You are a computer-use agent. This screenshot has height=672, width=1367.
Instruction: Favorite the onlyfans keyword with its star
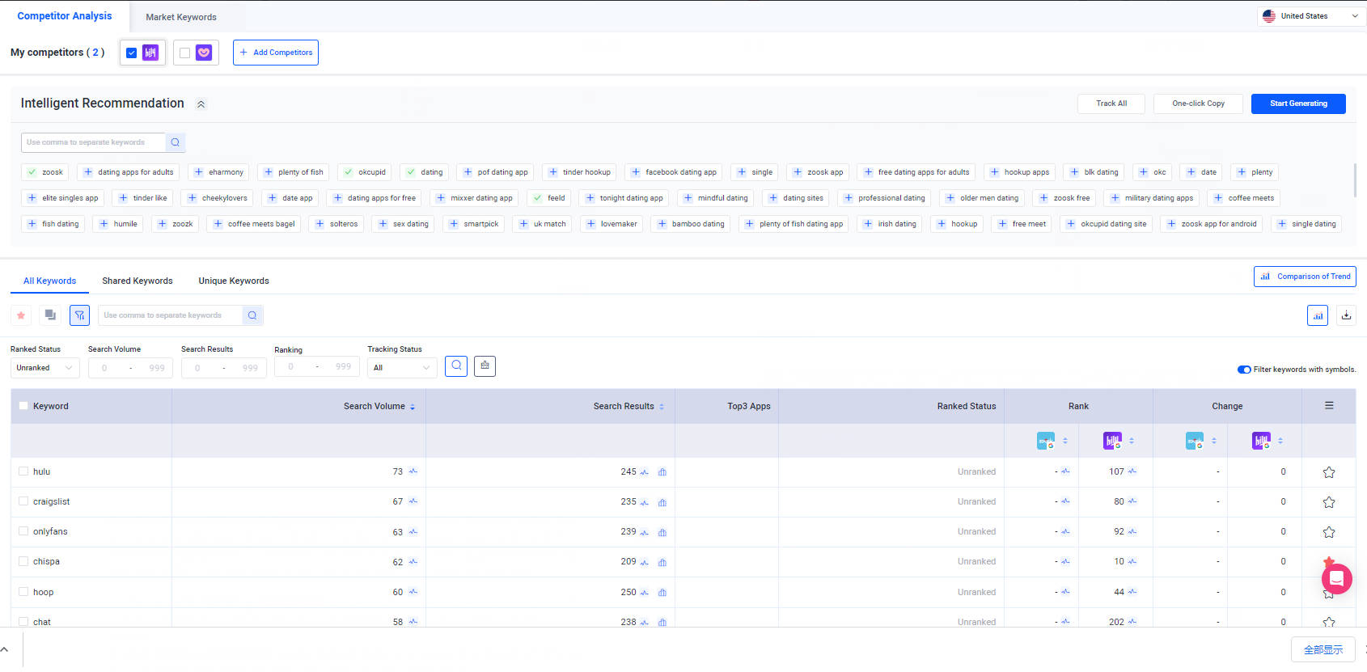pos(1329,532)
